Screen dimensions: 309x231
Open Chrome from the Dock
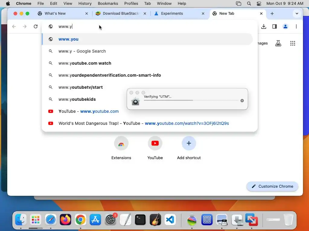point(80,220)
